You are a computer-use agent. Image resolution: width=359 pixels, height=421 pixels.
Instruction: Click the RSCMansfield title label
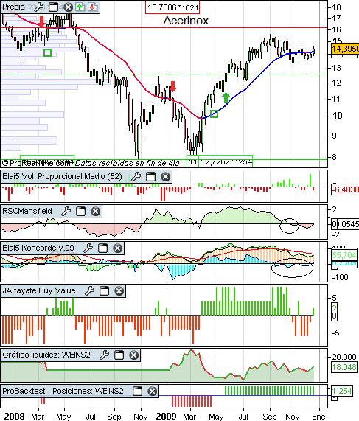click(x=27, y=211)
